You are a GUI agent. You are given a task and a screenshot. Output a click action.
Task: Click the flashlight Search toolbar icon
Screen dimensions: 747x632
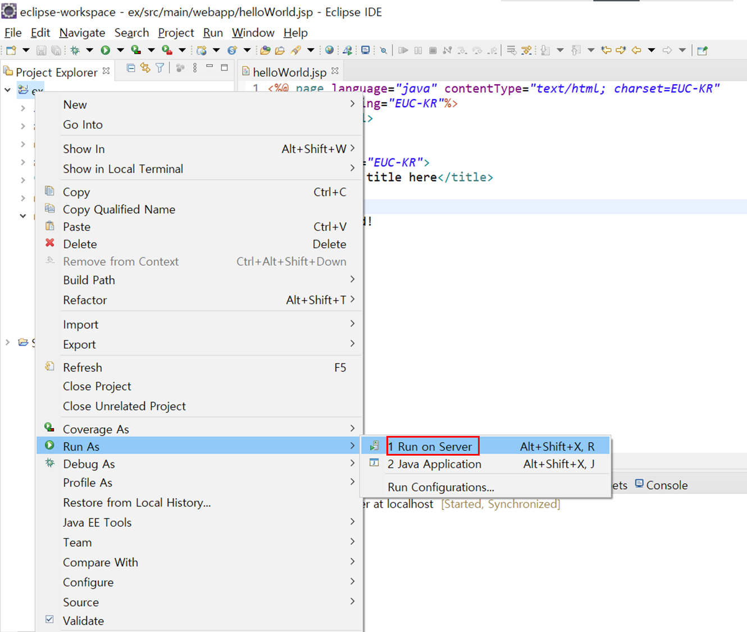pyautogui.click(x=295, y=50)
